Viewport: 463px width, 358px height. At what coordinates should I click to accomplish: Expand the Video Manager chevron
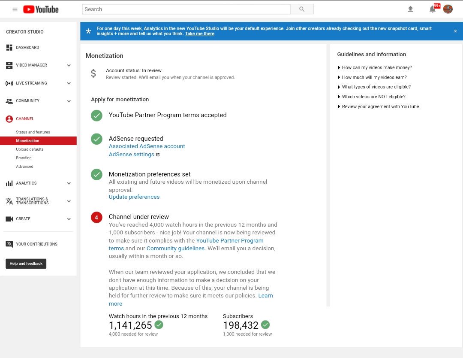[69, 65]
